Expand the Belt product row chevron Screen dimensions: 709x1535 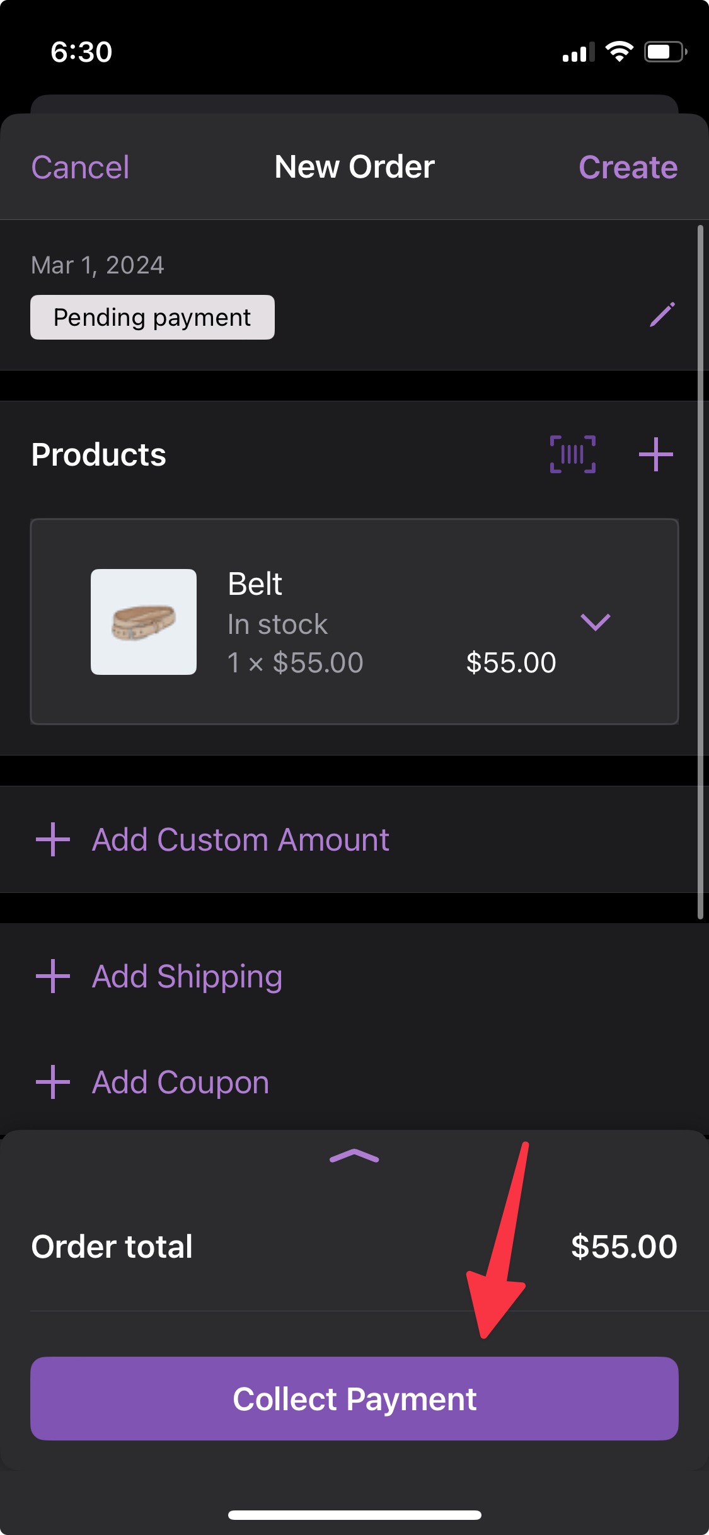tap(595, 622)
